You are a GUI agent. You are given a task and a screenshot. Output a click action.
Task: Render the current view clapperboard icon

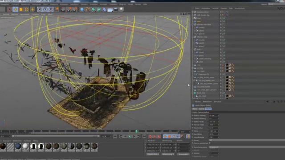click(x=63, y=9)
